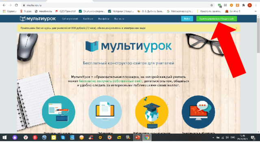Screen dimensions: 260x146
Task: Show hidden system tray icons arrow
Action: [213, 137]
